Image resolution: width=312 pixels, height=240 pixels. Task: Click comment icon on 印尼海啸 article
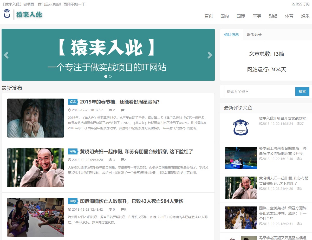(x=122, y=209)
